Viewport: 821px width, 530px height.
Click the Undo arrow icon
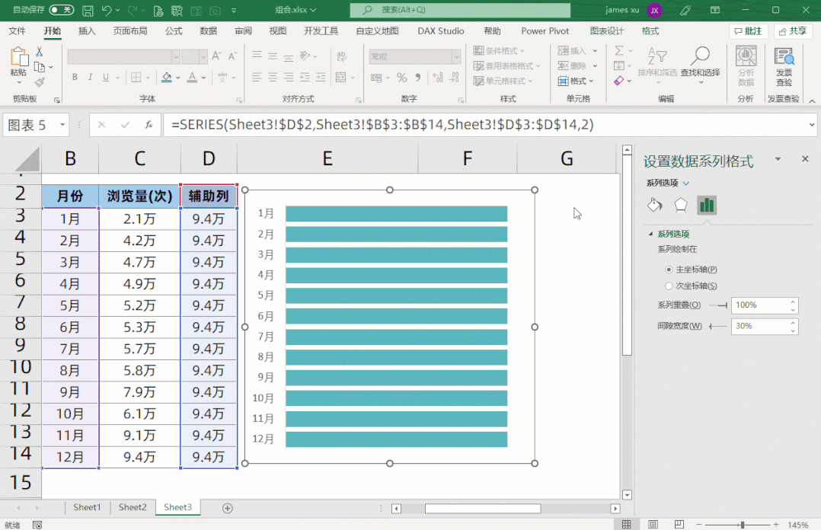(x=107, y=10)
